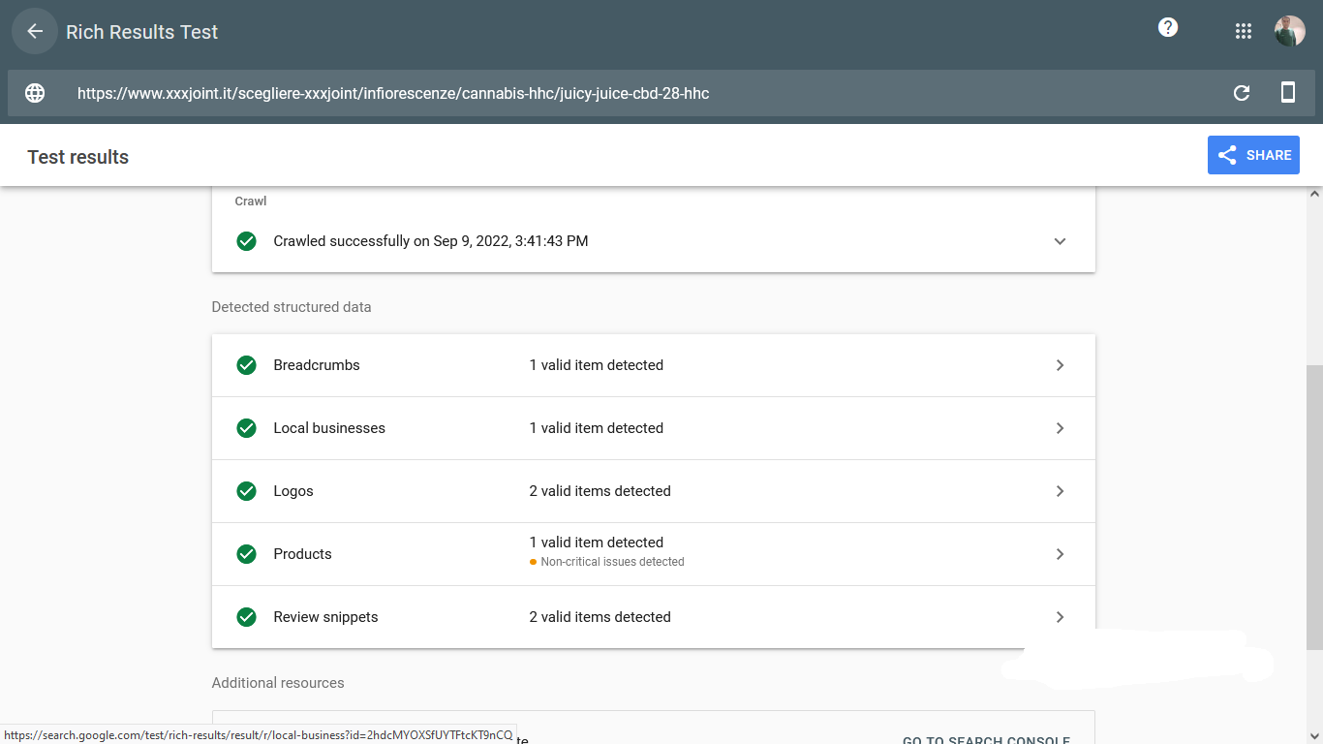The height and width of the screenshot is (744, 1323).
Task: Click the globe icon beside URL
Action: click(35, 93)
